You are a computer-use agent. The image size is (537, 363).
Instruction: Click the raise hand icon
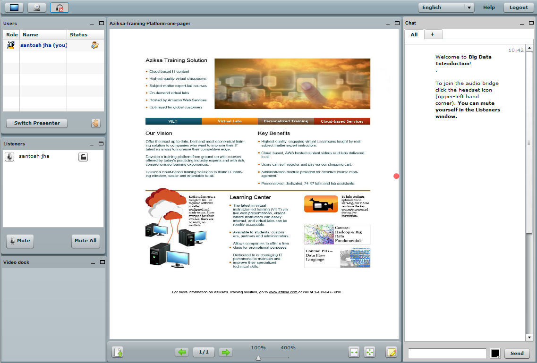(96, 123)
